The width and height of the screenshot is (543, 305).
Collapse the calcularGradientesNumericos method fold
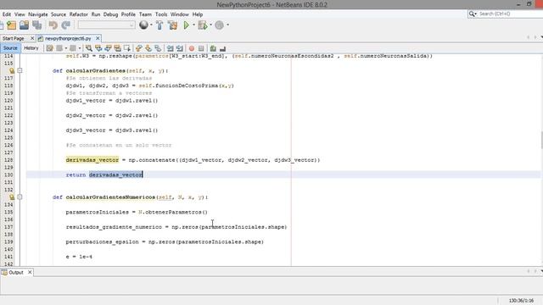(20, 197)
